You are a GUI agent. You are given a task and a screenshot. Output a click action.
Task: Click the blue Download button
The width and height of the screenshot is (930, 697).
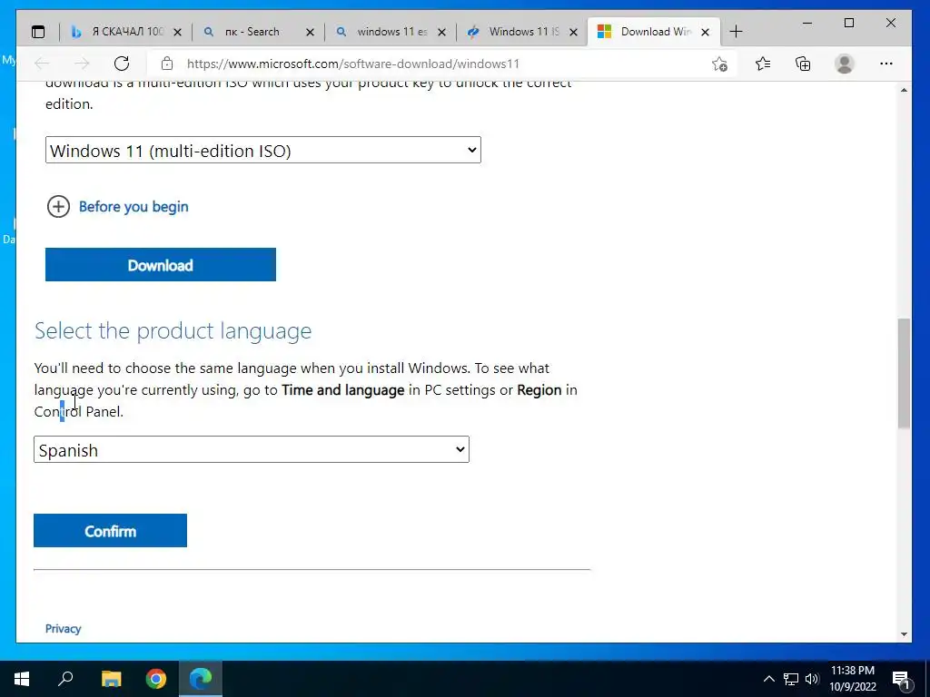(161, 265)
